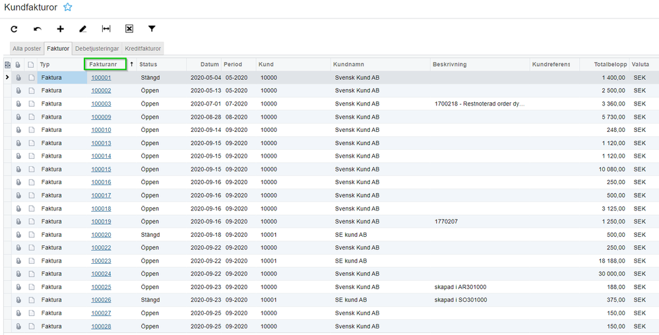The width and height of the screenshot is (659, 335).
Task: Click the Kundreferens column header
Action: click(551, 65)
